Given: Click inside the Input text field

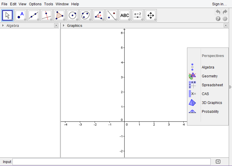Looking at the screenshot, I should 111,162.
